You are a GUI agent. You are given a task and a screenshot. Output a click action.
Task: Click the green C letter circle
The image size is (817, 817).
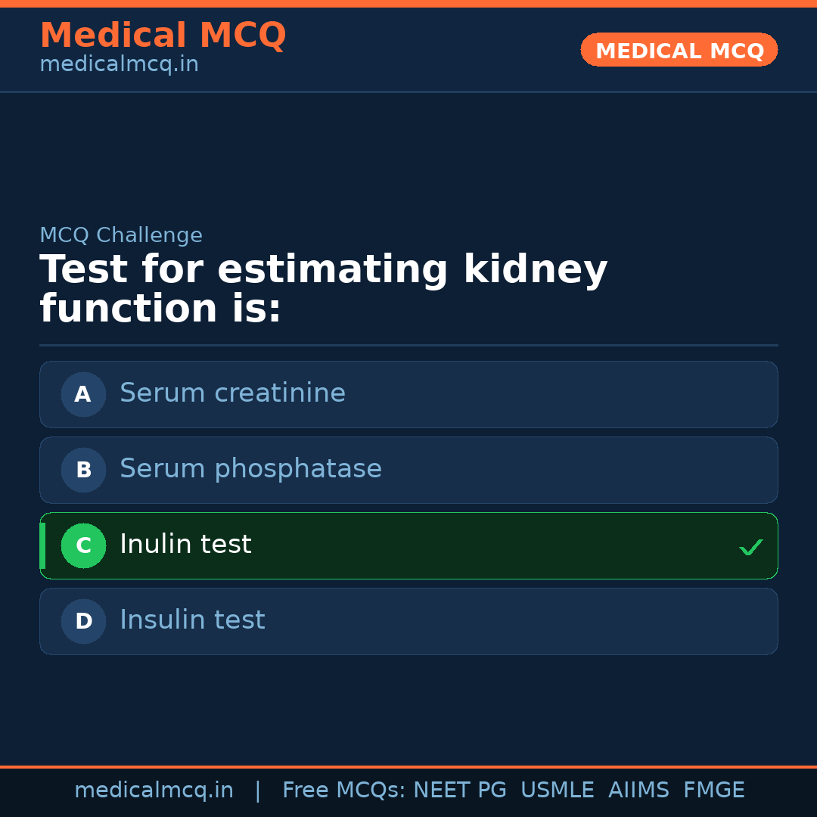[83, 545]
